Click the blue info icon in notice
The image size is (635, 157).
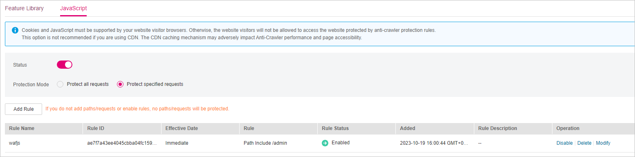pyautogui.click(x=15, y=30)
